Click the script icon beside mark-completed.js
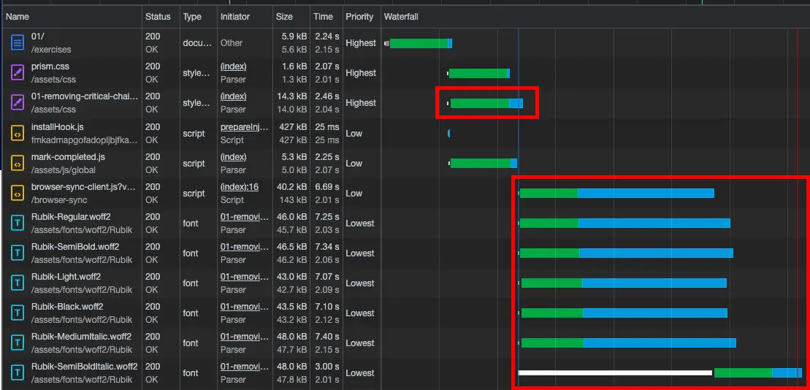Image resolution: width=810 pixels, height=390 pixels. tap(18, 163)
